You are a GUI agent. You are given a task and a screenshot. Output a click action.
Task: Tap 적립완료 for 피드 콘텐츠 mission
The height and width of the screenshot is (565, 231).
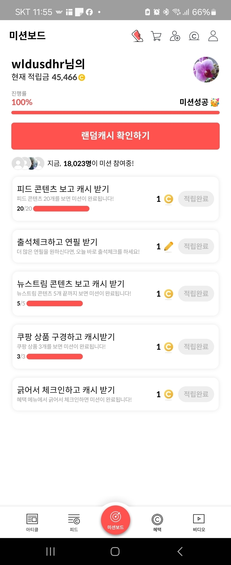pyautogui.click(x=196, y=199)
